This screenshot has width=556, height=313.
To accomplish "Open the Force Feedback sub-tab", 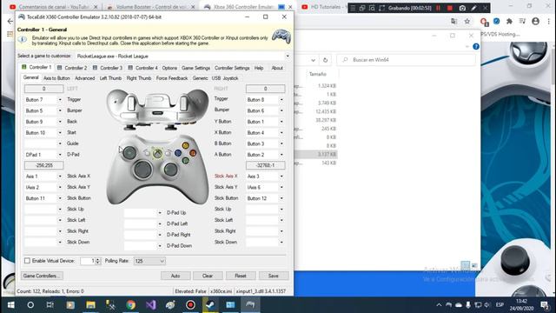I will click(x=172, y=78).
